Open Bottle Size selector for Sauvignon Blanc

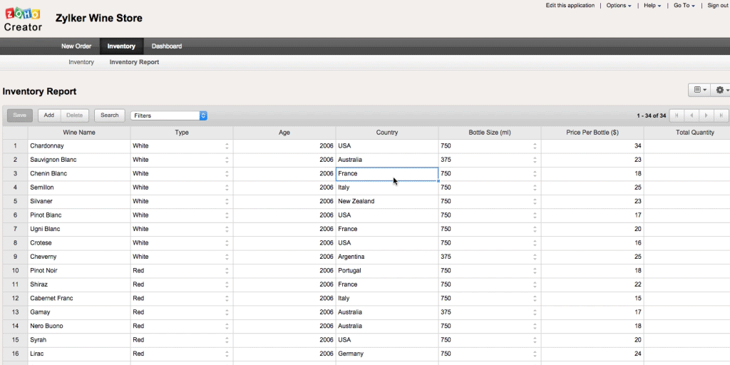pyautogui.click(x=535, y=160)
